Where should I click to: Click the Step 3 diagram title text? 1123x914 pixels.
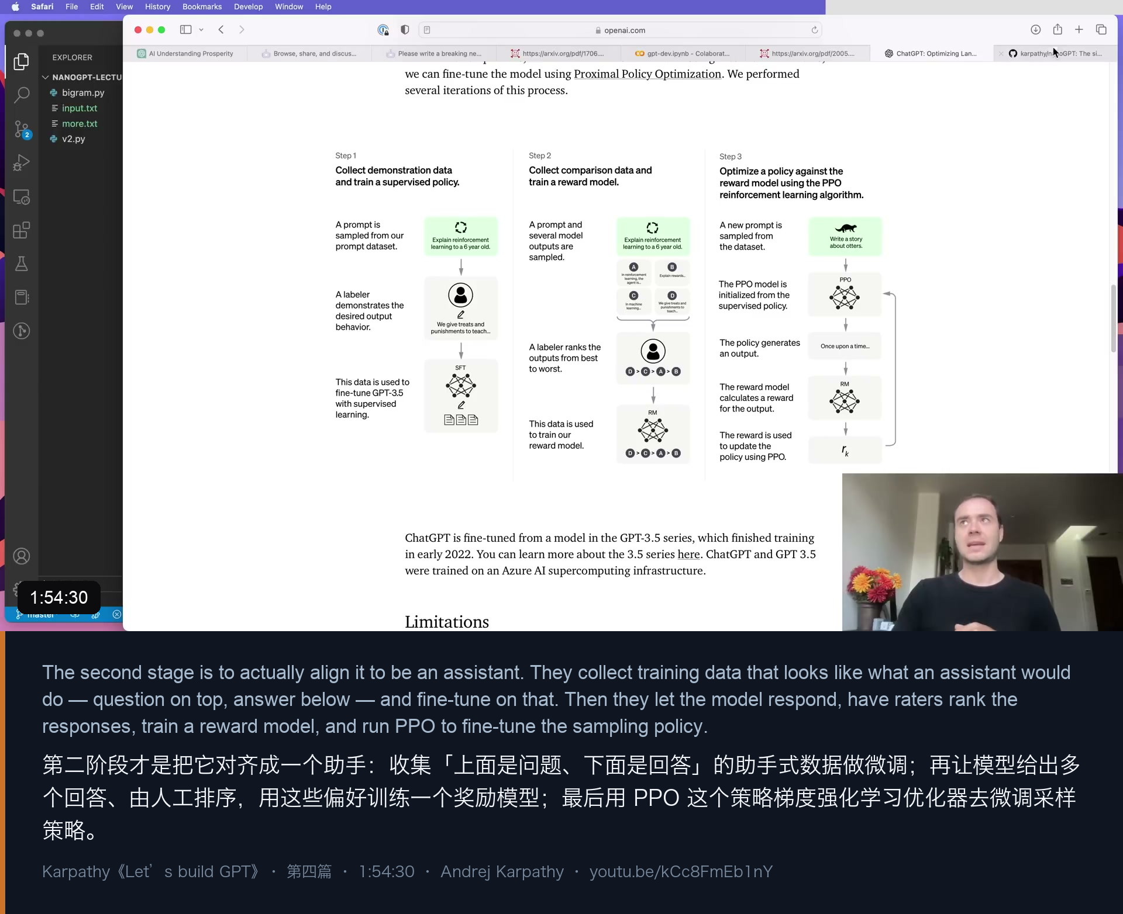[x=791, y=183]
